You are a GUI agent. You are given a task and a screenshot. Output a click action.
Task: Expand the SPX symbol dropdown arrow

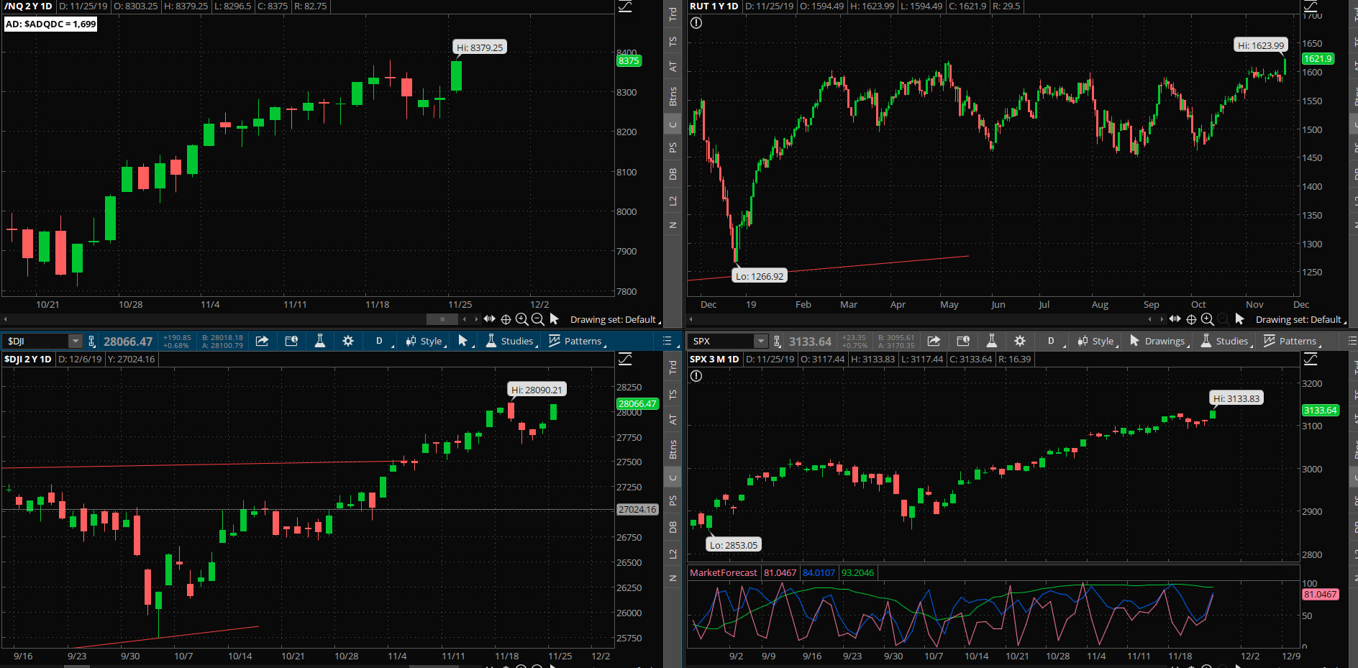pyautogui.click(x=760, y=342)
